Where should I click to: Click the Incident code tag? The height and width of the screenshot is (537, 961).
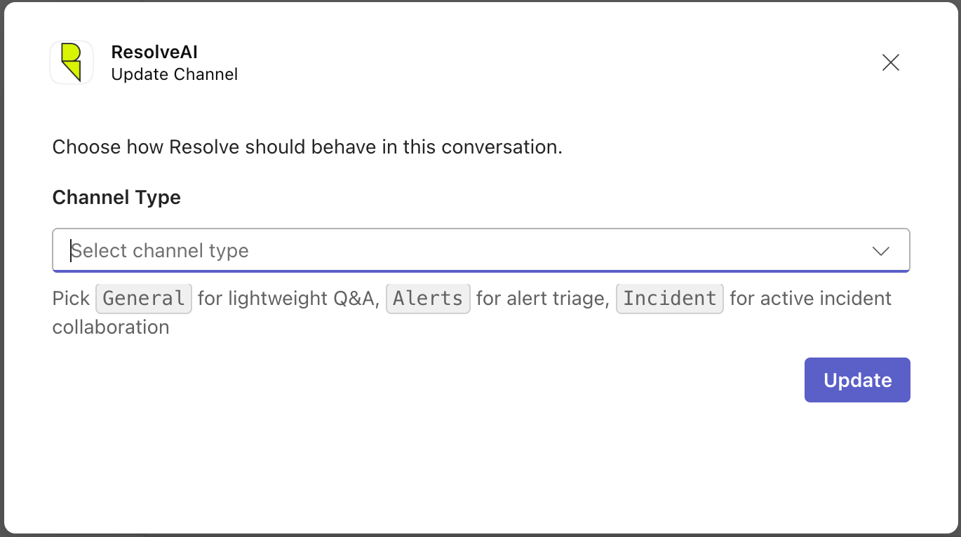pos(670,298)
